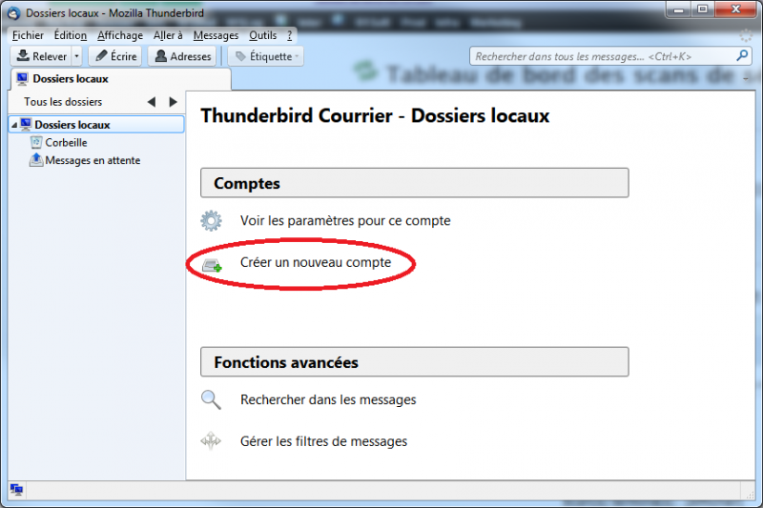The image size is (763, 508).
Task: Click the Corbeille trash icon
Action: [x=36, y=142]
